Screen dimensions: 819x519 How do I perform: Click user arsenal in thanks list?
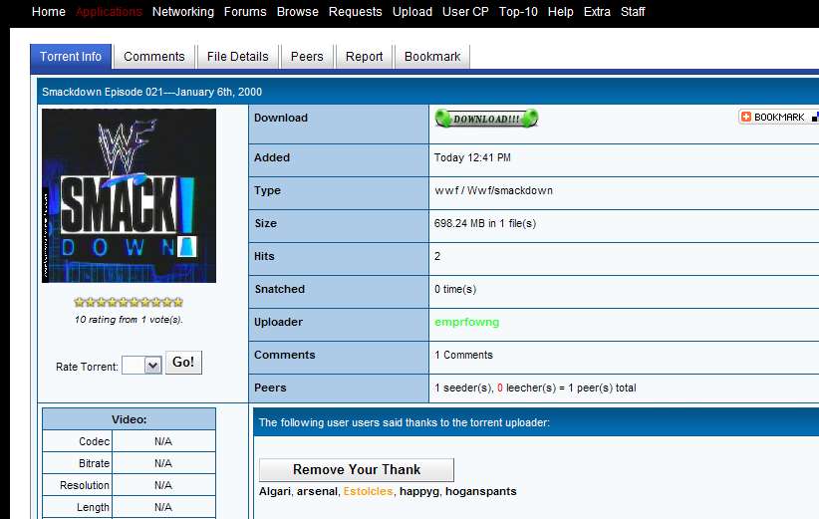317,491
